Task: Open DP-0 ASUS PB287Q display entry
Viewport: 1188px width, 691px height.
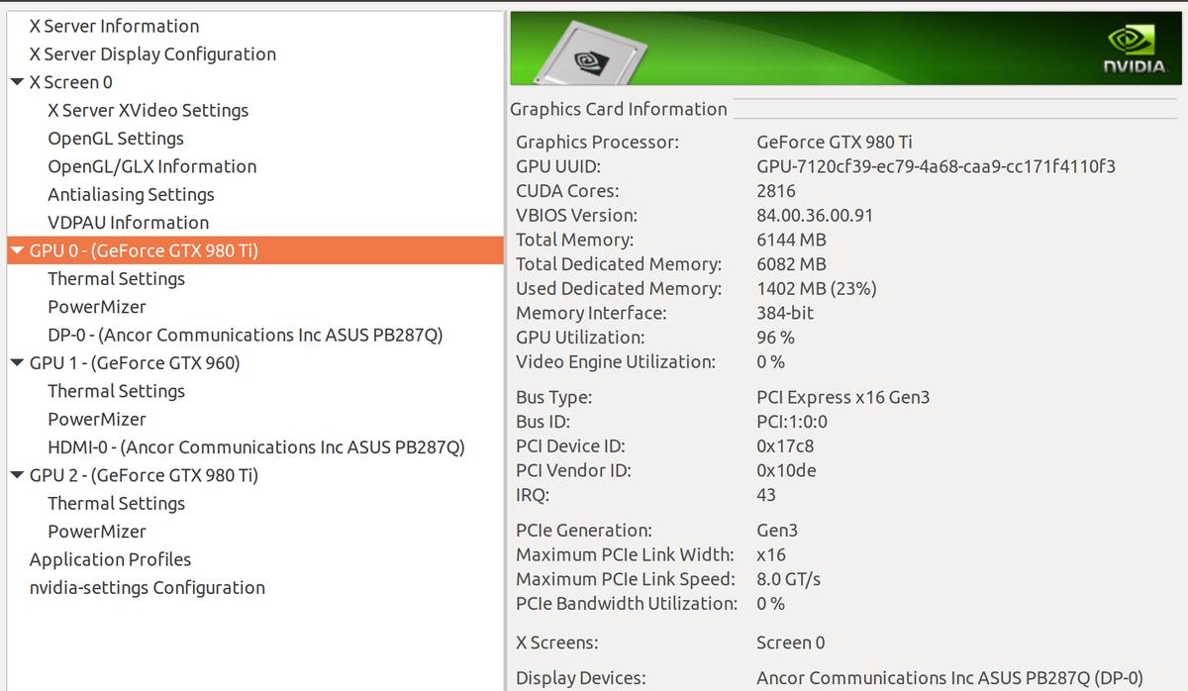Action: (245, 336)
